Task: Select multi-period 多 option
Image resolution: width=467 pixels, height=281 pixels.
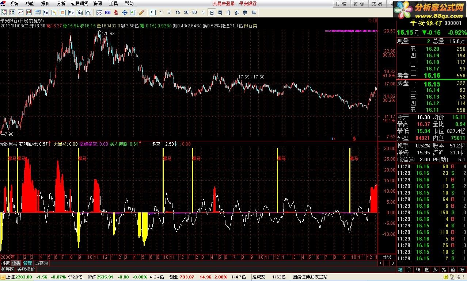Action: click(237, 12)
